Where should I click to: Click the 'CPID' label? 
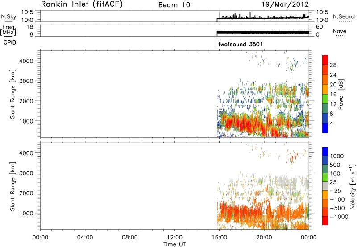[x=10, y=42]
